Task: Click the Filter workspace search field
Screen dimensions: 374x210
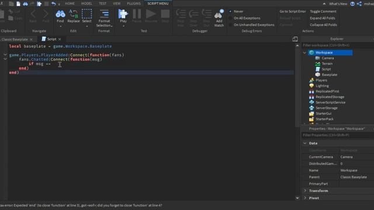Action: click(x=337, y=45)
